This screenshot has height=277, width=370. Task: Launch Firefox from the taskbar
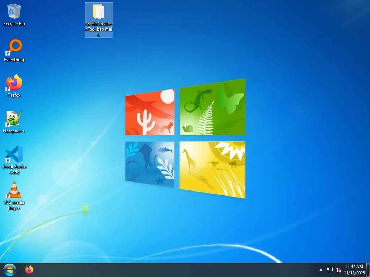pos(29,270)
